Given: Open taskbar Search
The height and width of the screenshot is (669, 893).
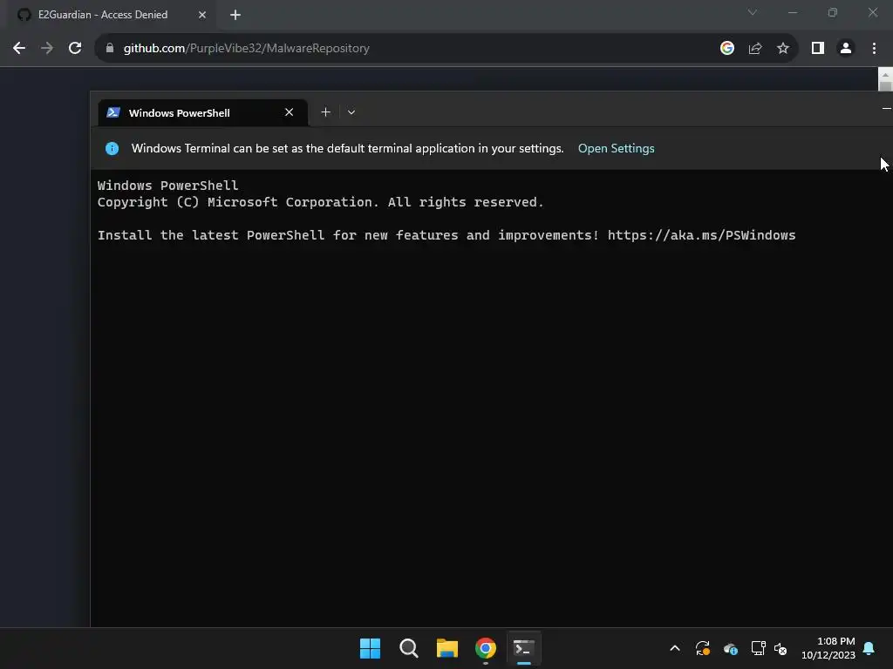Looking at the screenshot, I should (x=409, y=648).
